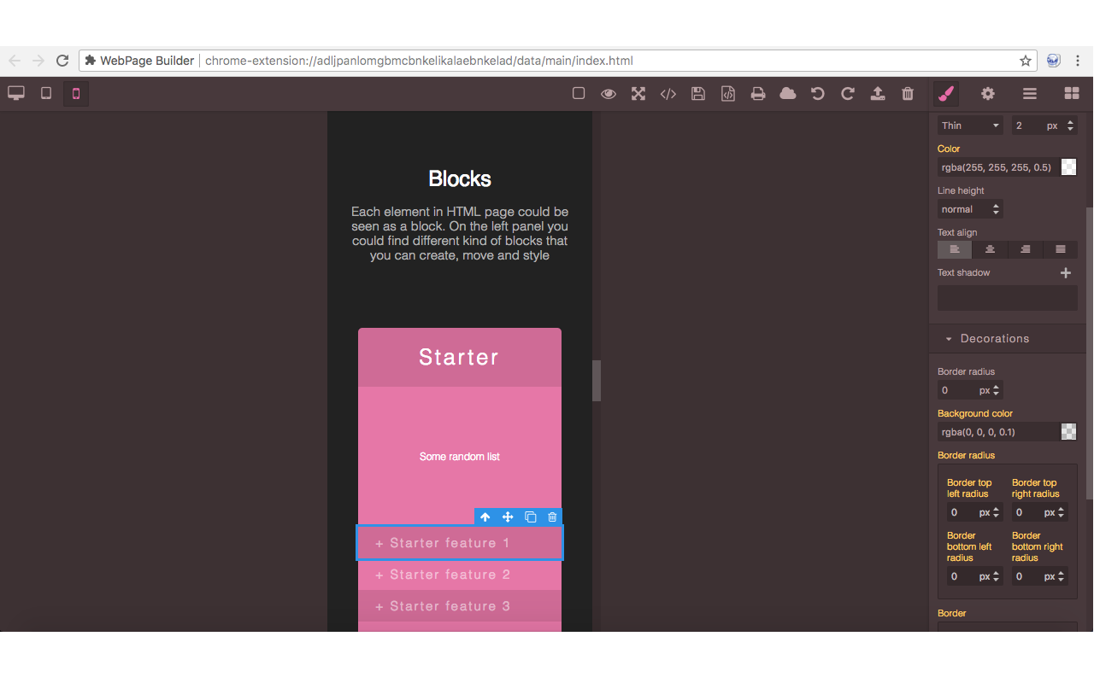Upload the page to cloud
The image size is (1094, 683).
pos(877,94)
